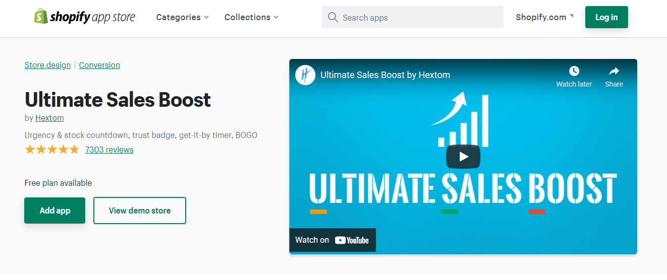The height and width of the screenshot is (280, 667).
Task: Open the Hextom developer link
Action: 49,118
